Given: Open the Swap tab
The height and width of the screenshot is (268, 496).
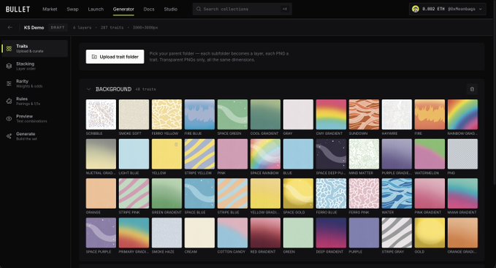Looking at the screenshot, I should [x=72, y=9].
